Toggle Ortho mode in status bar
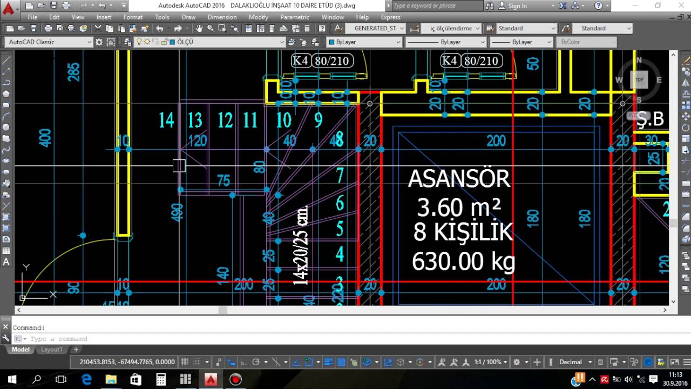The width and height of the screenshot is (691, 389). pos(243,361)
